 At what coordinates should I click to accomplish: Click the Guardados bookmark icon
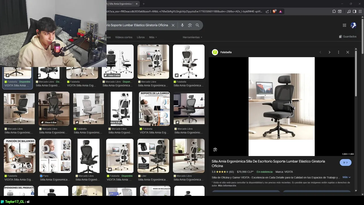[340, 36]
